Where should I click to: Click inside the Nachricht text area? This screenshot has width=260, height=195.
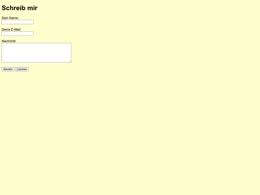(x=36, y=53)
